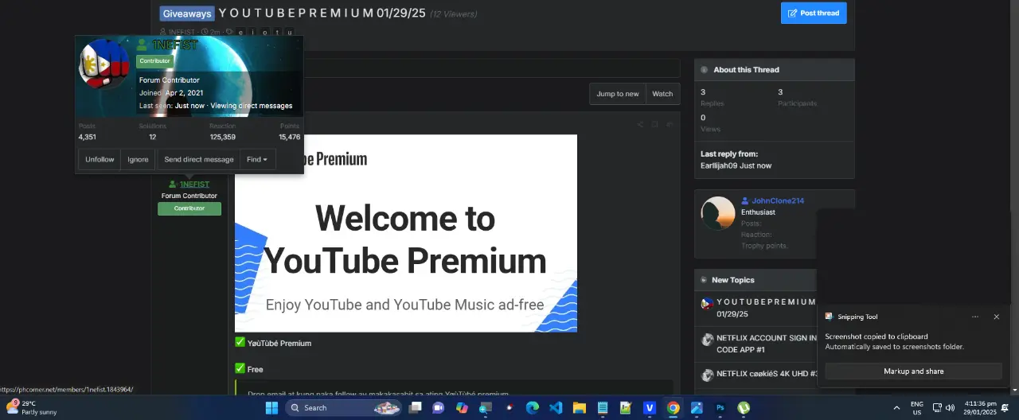The height and width of the screenshot is (420, 1019).
Task: Open the Windows Start menu
Action: (x=271, y=407)
